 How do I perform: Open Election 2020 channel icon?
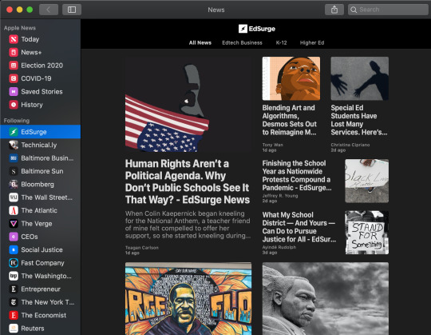coord(14,66)
